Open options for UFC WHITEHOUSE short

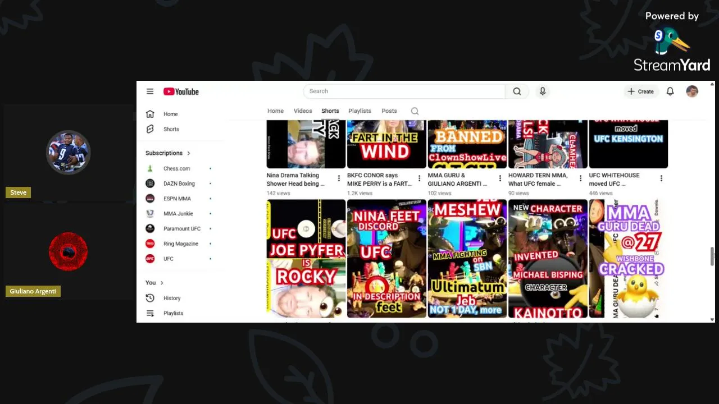point(661,178)
